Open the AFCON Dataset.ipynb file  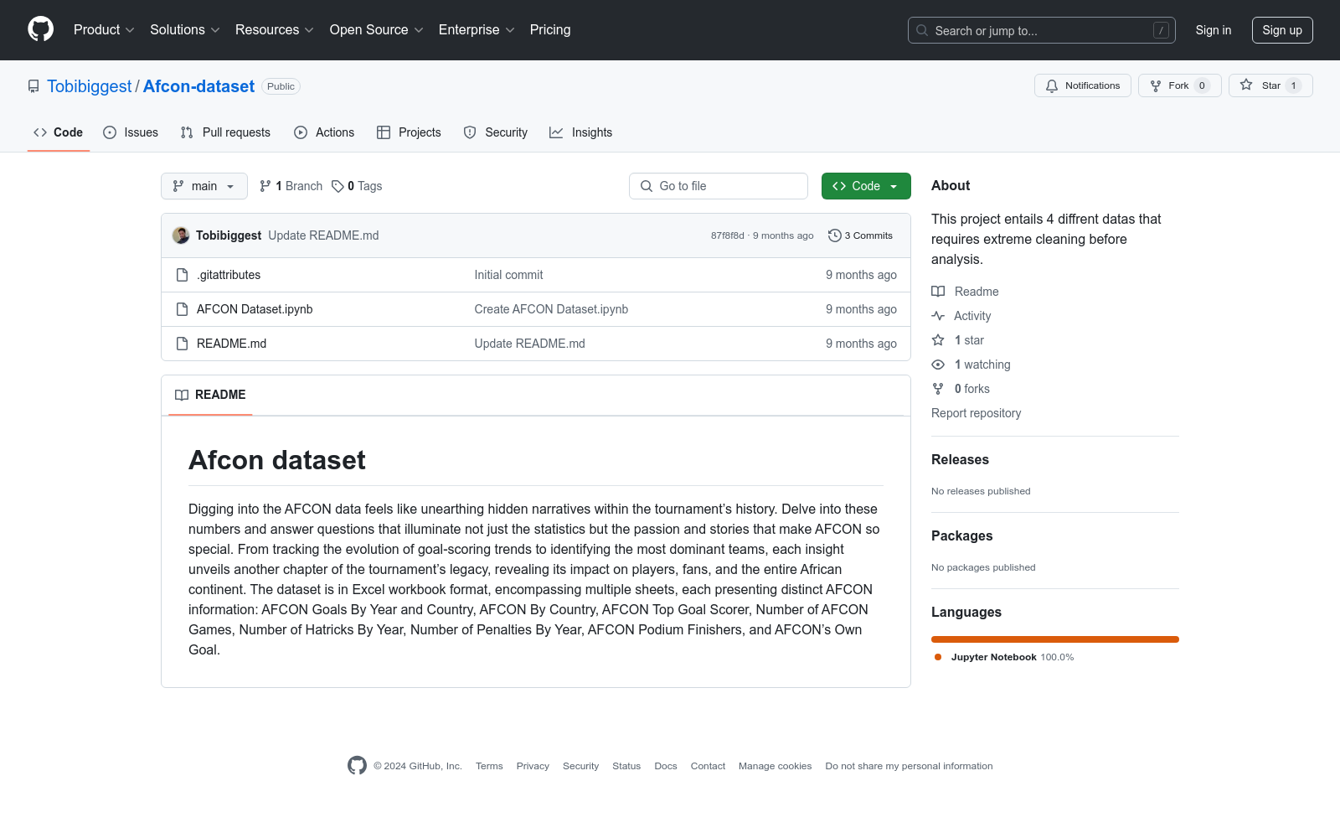[255, 309]
